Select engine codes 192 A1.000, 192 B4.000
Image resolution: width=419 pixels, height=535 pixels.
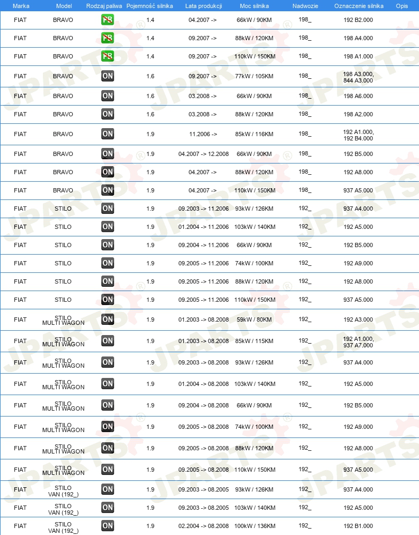358,135
